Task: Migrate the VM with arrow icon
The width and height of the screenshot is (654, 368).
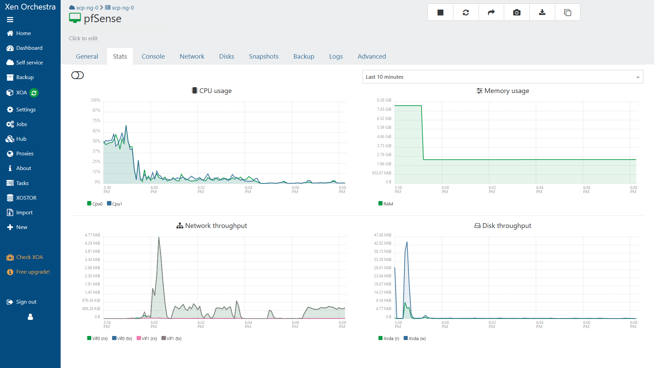Action: pos(491,12)
